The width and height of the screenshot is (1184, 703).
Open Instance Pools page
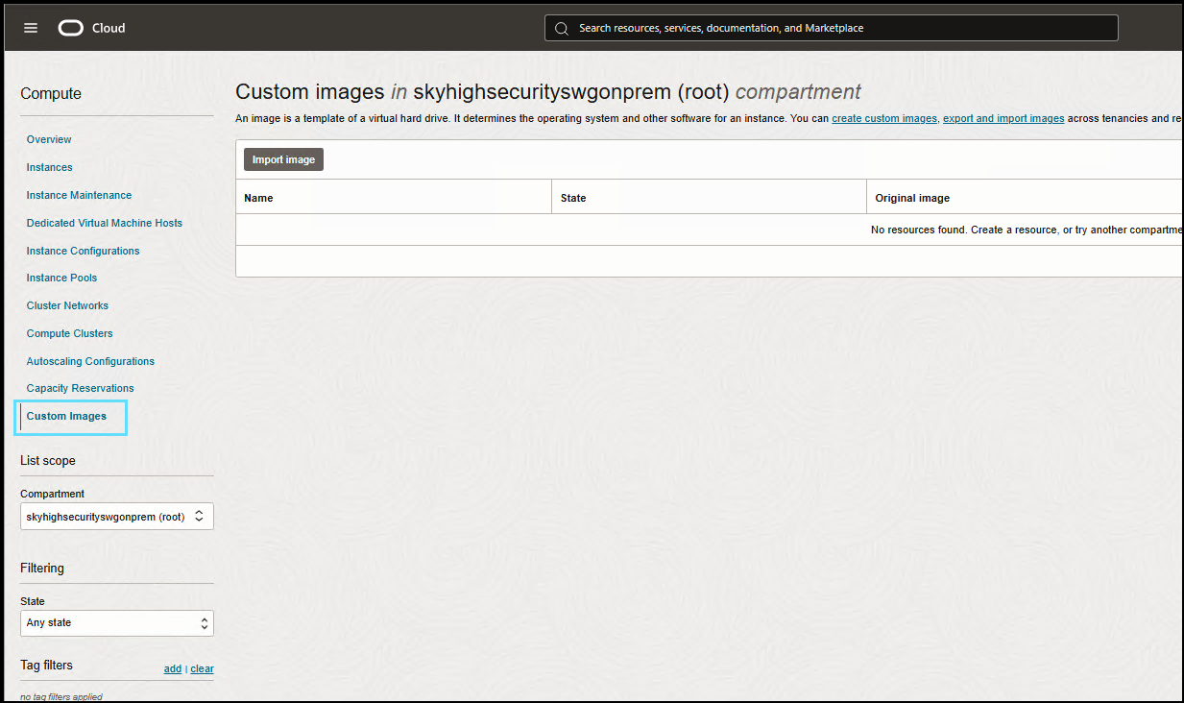coord(61,279)
